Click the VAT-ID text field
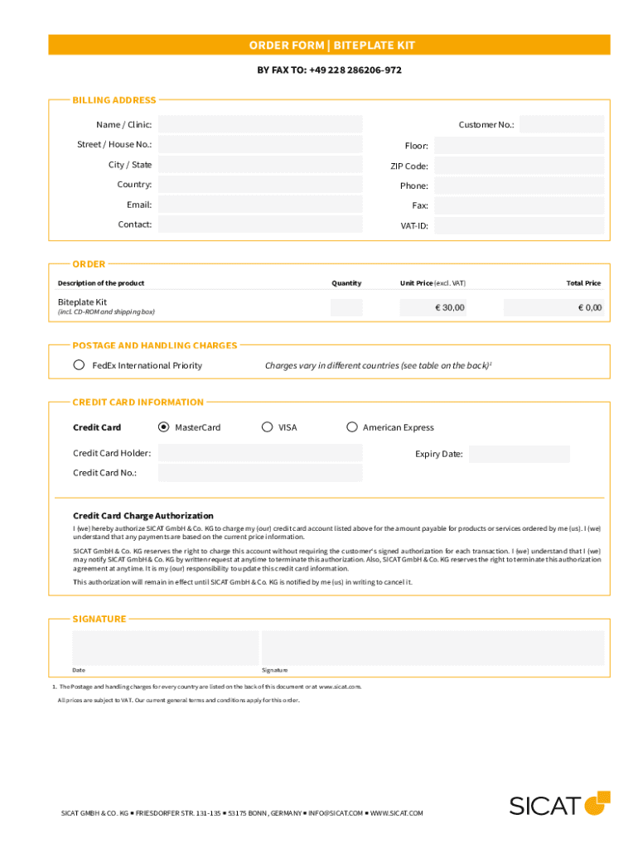 519,225
